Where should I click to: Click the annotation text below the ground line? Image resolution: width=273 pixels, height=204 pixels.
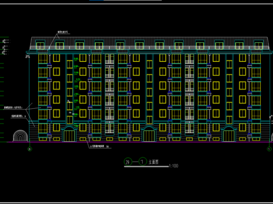pos(100,146)
